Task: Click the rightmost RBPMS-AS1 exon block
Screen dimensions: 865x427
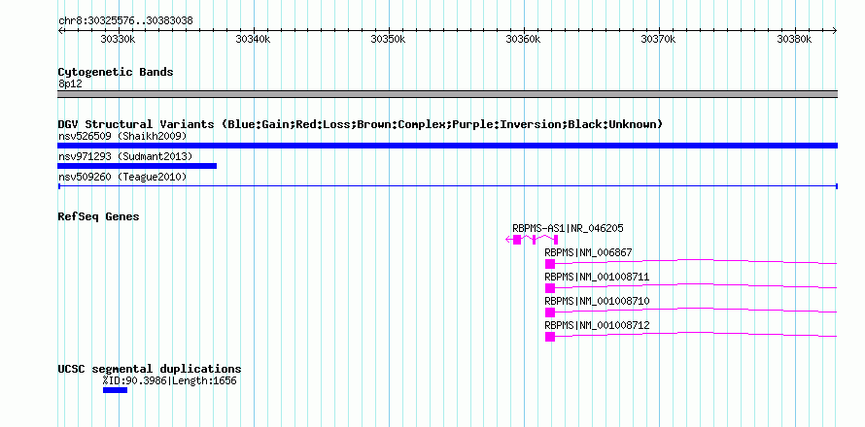Action: pos(556,240)
